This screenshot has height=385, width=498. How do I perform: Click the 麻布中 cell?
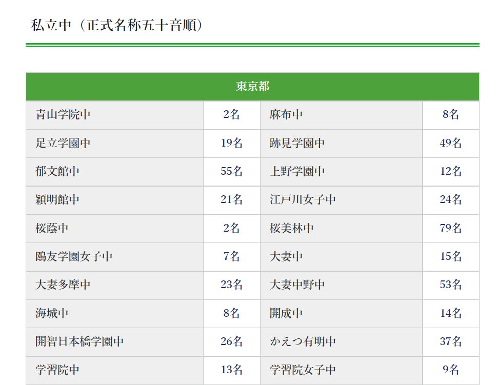click(x=342, y=115)
